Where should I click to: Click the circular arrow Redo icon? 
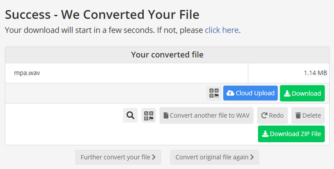point(265,116)
